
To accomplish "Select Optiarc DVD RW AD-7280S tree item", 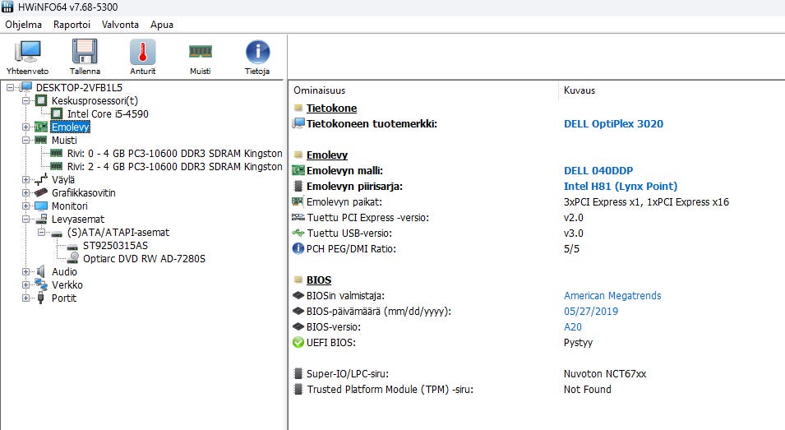I will coord(144,258).
